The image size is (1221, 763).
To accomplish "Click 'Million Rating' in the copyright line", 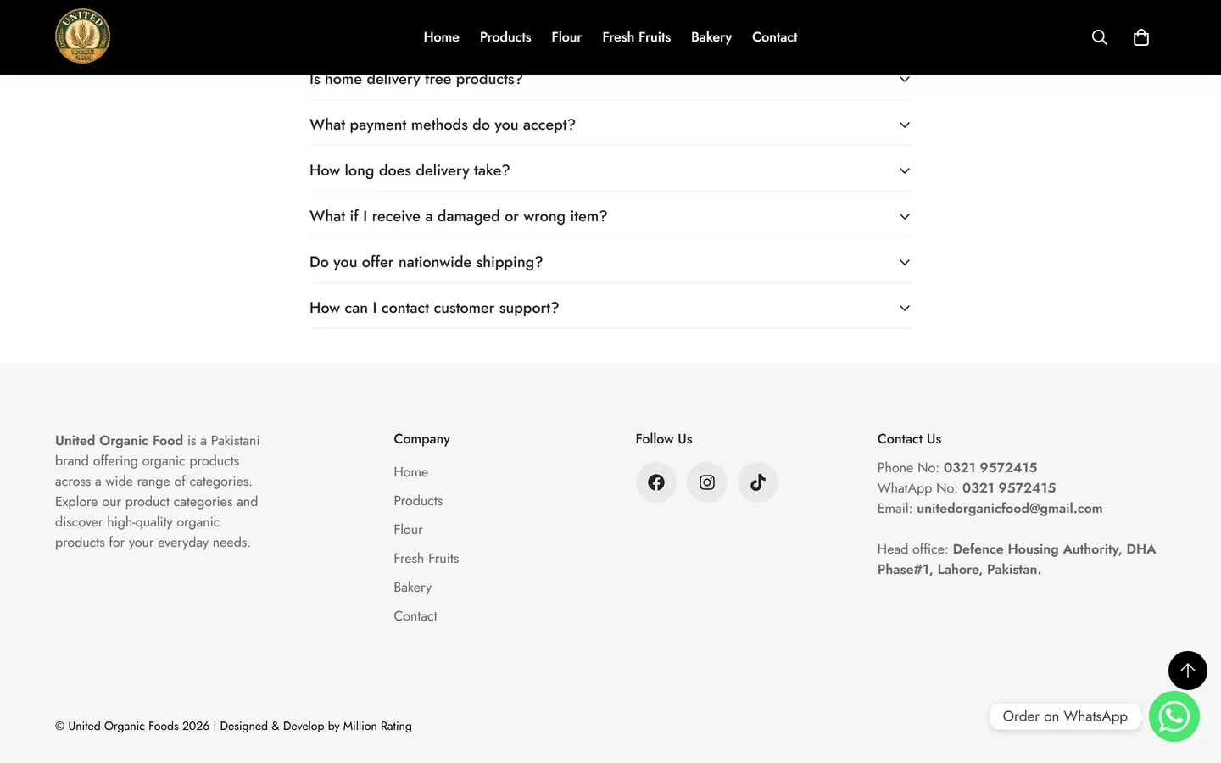I will pos(377,727).
